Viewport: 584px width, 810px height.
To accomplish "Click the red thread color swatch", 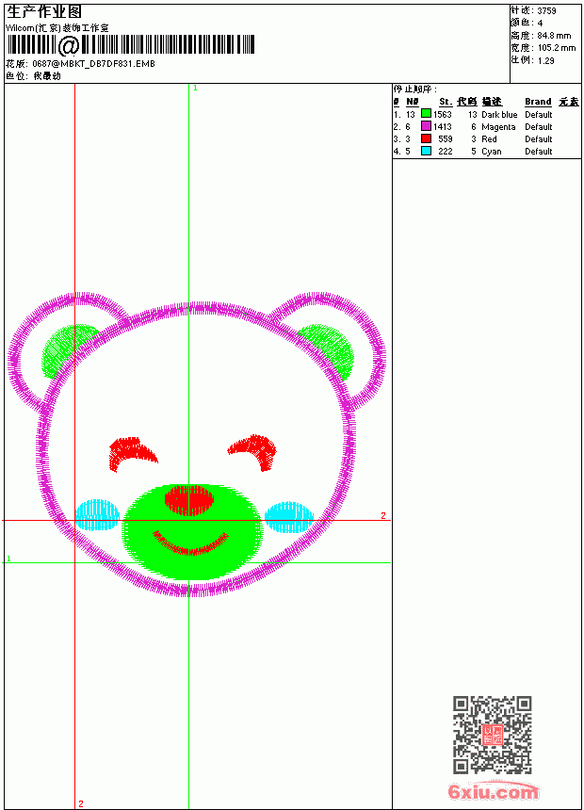I will click(426, 138).
